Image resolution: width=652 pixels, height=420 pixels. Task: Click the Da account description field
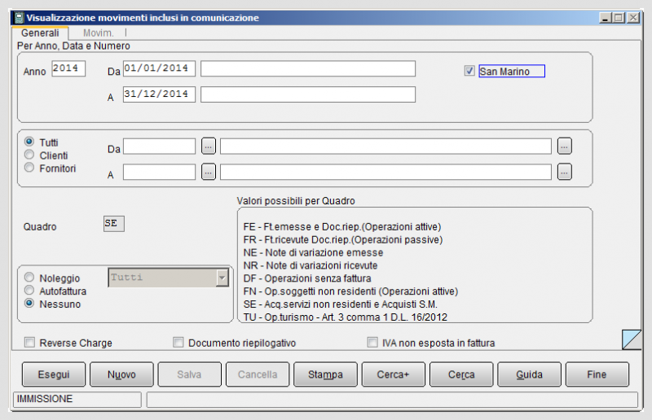point(385,147)
